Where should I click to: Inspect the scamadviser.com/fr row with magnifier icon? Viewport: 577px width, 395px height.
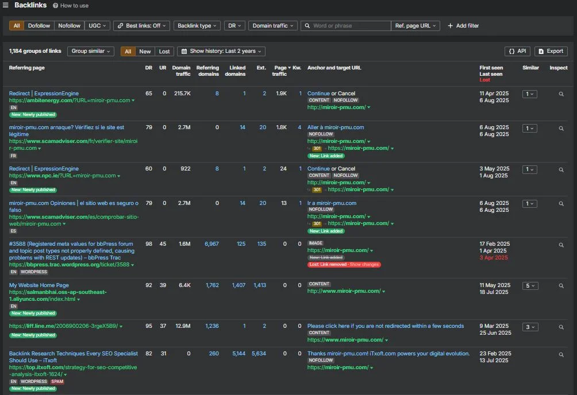pos(561,129)
